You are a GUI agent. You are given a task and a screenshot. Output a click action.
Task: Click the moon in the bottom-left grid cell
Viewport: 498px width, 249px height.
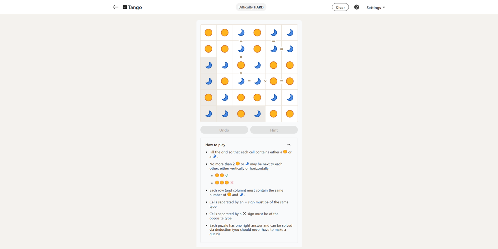209,114
